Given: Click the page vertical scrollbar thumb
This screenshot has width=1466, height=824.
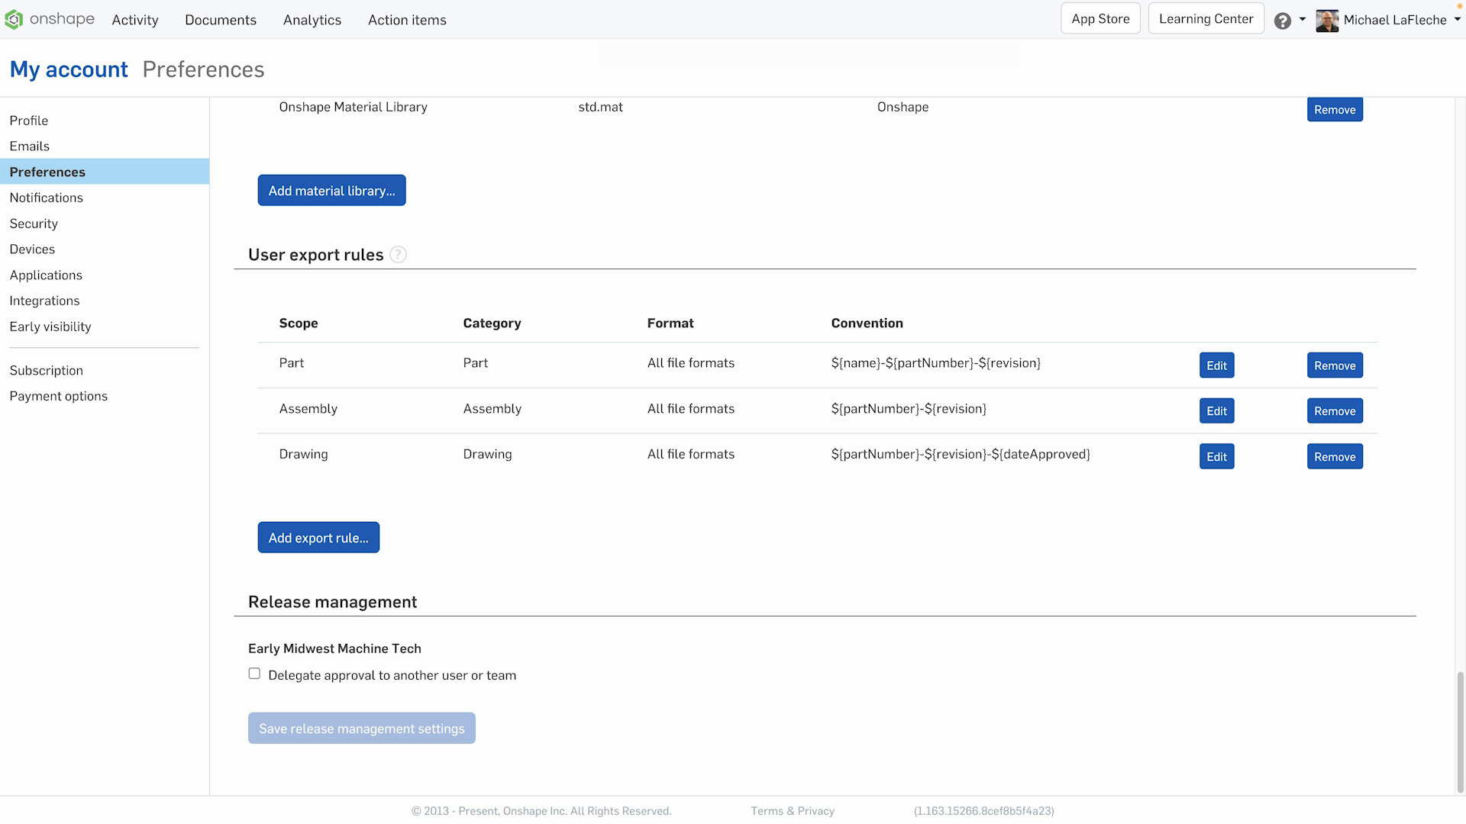Looking at the screenshot, I should (x=1460, y=731).
